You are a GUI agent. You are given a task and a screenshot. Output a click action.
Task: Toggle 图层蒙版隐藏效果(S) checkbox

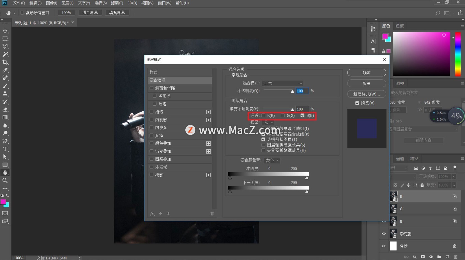263,145
